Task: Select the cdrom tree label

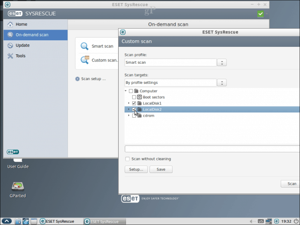Action: 149,116
